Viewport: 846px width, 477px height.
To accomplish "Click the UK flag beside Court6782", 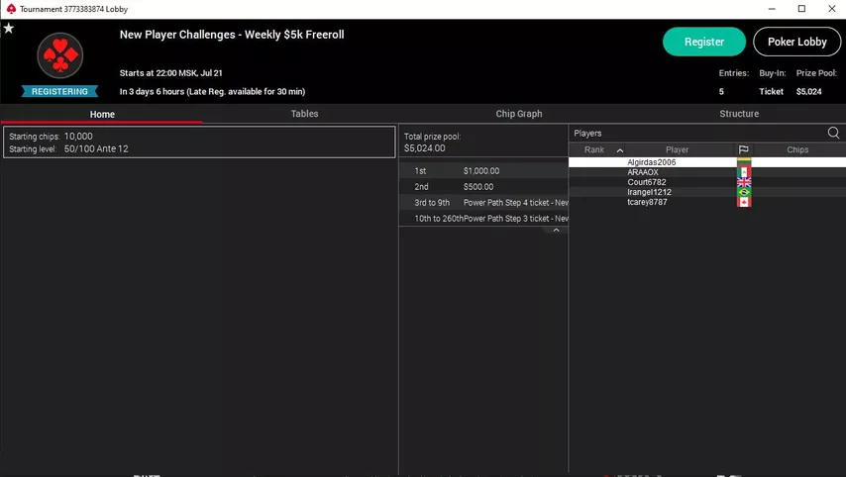I will [x=743, y=182].
